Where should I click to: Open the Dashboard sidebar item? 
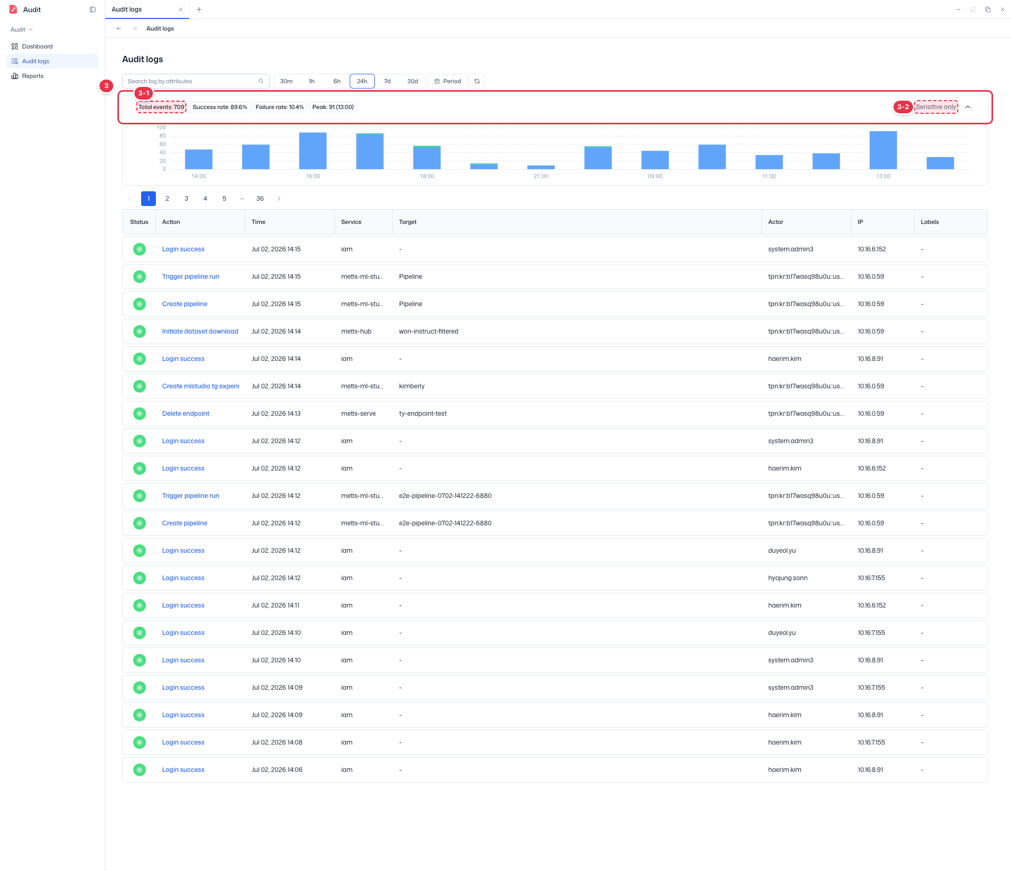(52, 46)
